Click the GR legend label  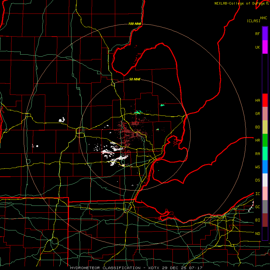point(257,114)
